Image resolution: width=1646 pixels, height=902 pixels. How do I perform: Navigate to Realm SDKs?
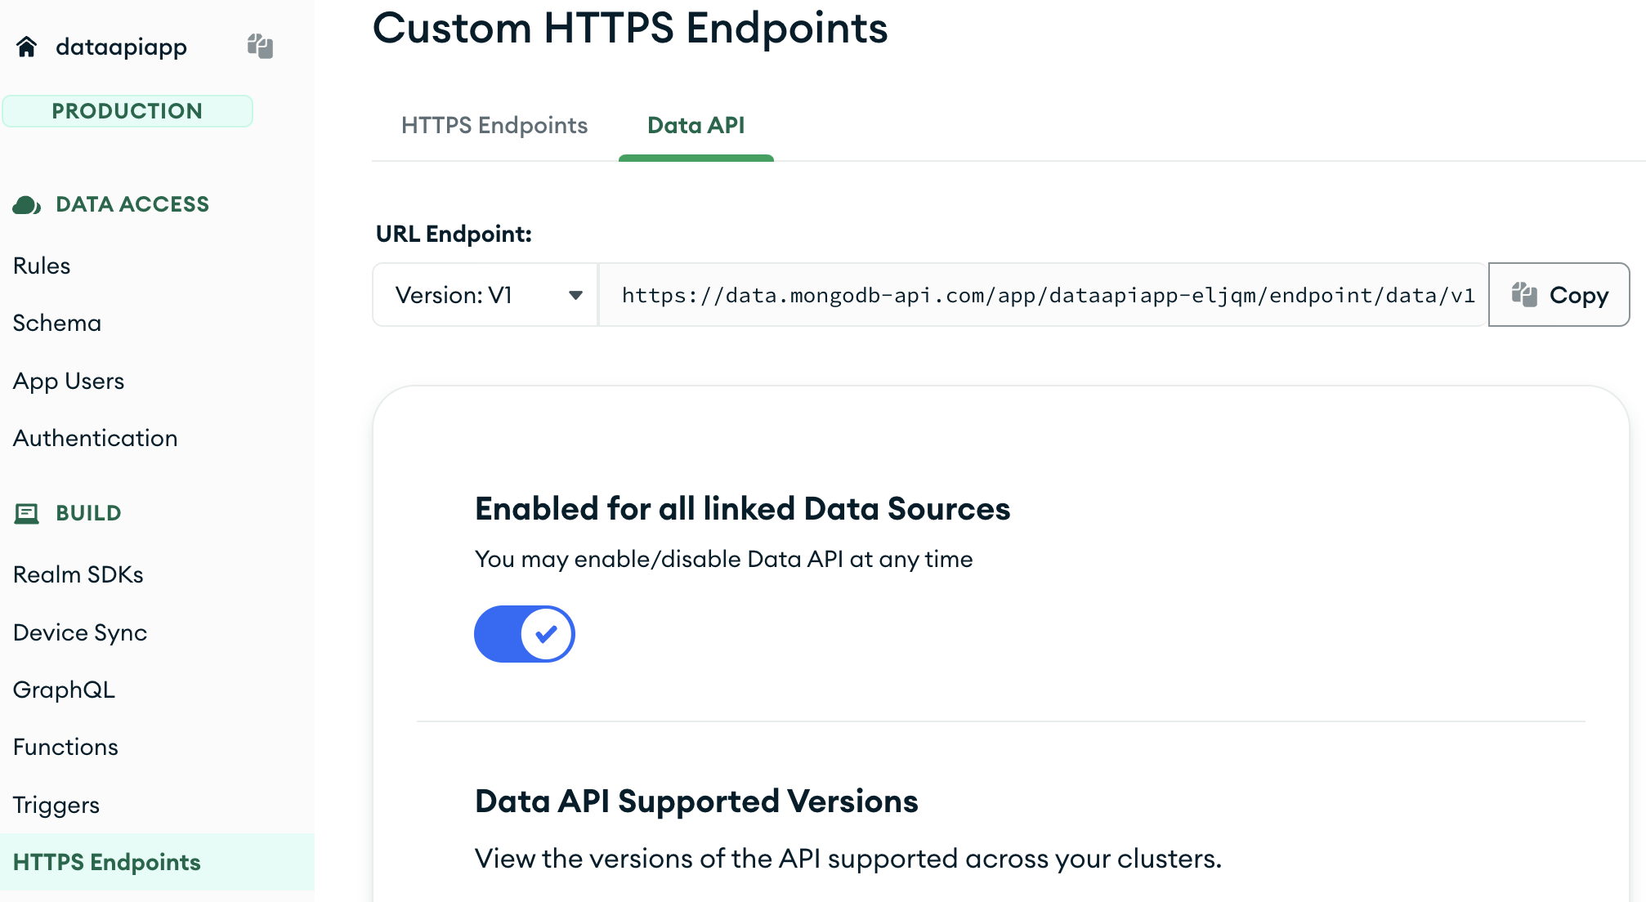click(x=78, y=574)
